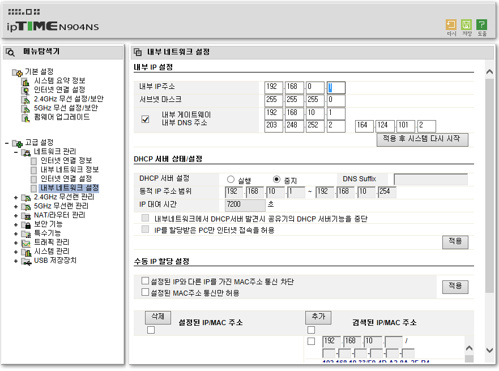Toggle IP를 할당받은 PC만 접속 허용 checkbox
Image resolution: width=499 pixels, height=371 pixels.
145,229
